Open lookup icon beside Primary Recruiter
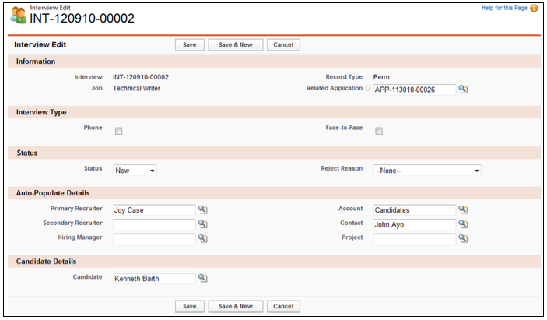 click(x=202, y=209)
